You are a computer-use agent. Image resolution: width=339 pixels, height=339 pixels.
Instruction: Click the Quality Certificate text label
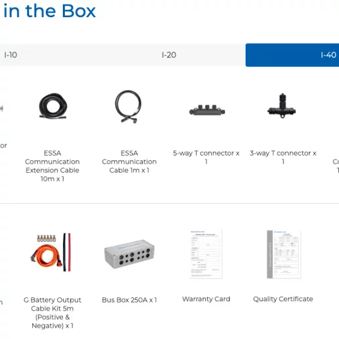pyautogui.click(x=283, y=299)
